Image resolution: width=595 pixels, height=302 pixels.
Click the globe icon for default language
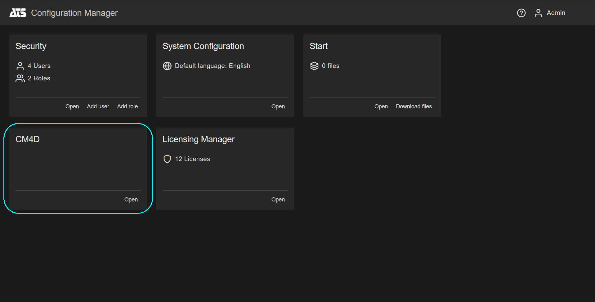167,66
